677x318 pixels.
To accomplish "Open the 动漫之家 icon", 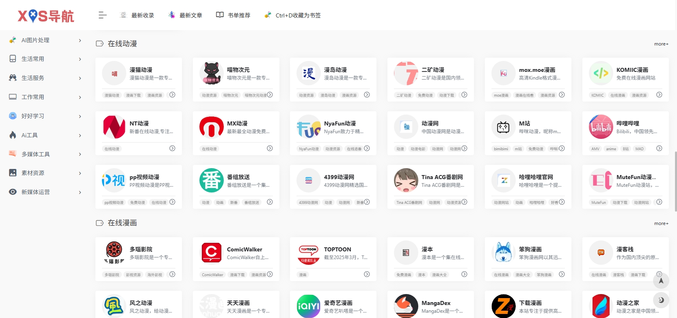I will [x=601, y=306].
